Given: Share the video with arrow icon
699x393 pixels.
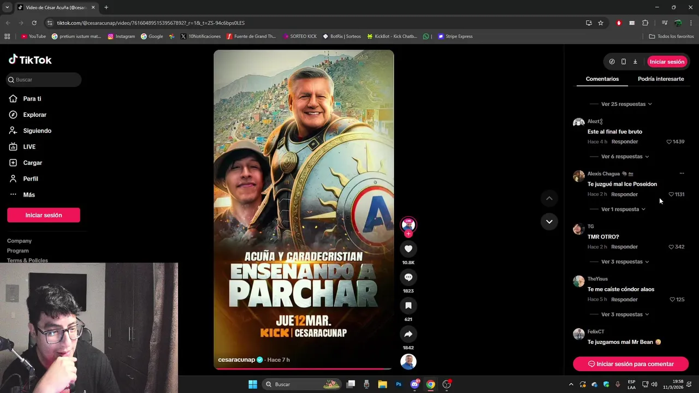Looking at the screenshot, I should click(408, 334).
